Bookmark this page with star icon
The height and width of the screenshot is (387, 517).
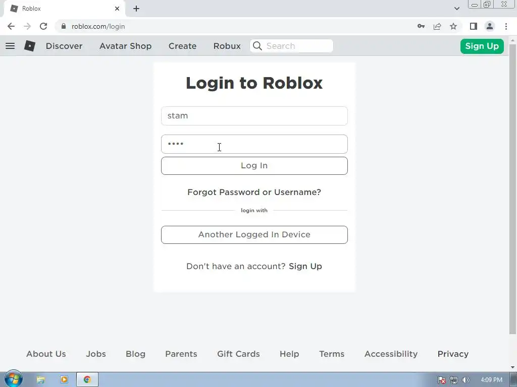tap(453, 26)
